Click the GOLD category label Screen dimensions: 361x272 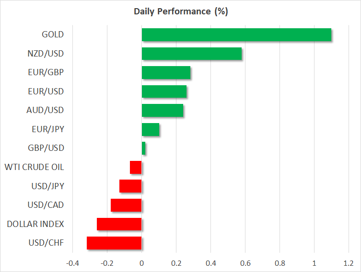coord(52,34)
